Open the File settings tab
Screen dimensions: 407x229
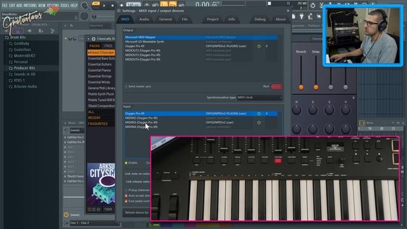coord(184,19)
